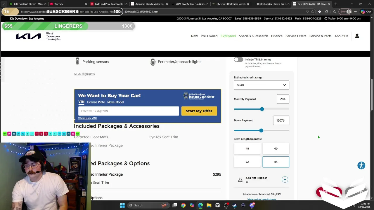
Task: Open CapCut from taskbar
Action: (x=217, y=205)
